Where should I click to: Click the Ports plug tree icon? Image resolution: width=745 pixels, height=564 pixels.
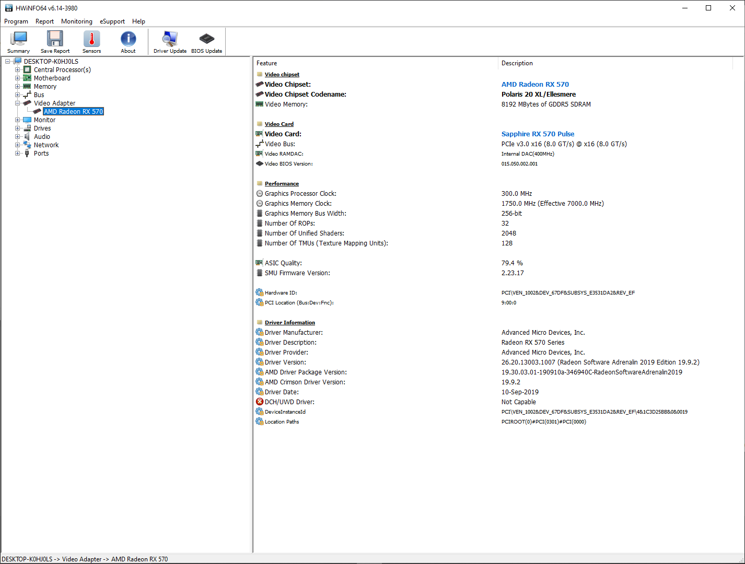(x=27, y=153)
